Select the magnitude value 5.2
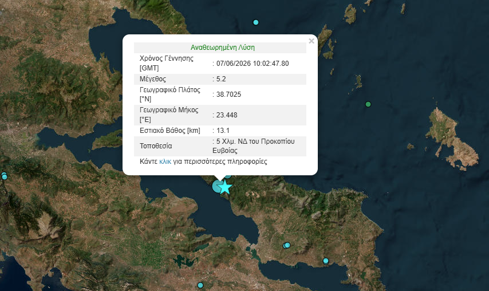Screen dimensions: 489x291 pos(221,79)
